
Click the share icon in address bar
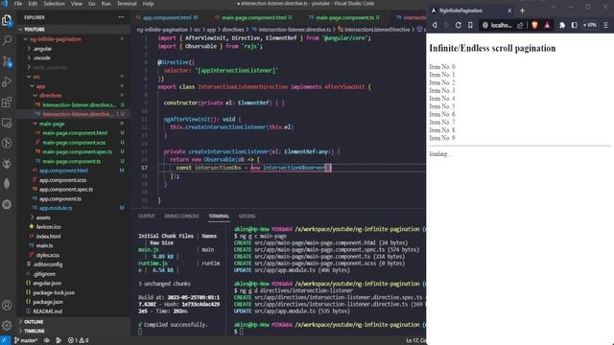[x=520, y=25]
